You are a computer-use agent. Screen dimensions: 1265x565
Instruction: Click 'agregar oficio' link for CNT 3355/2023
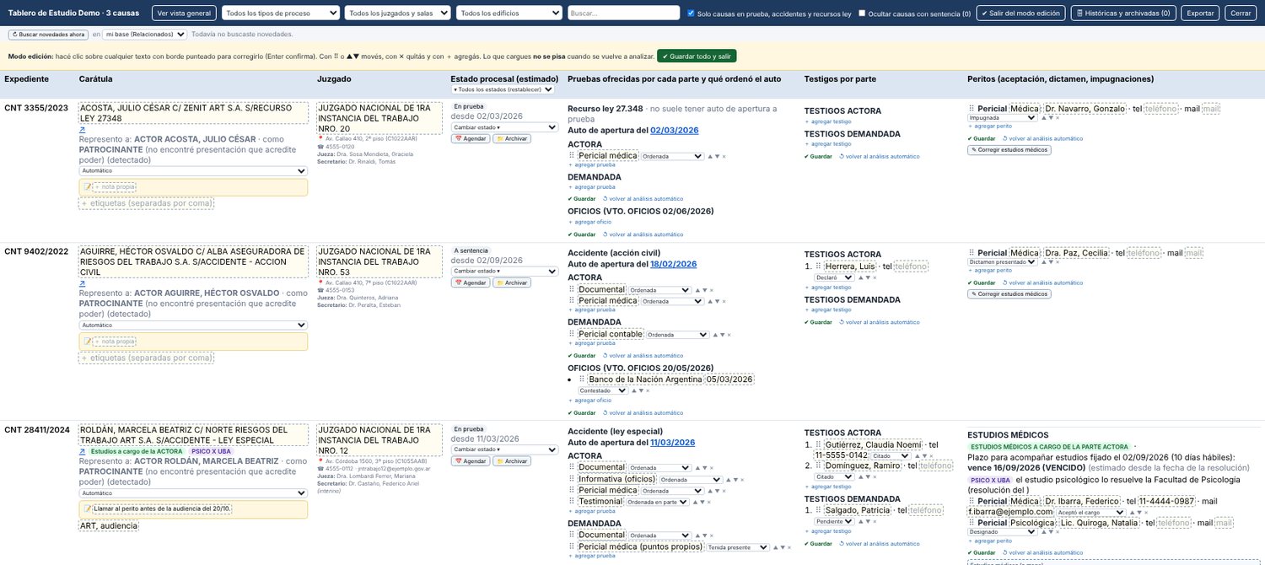tap(591, 222)
